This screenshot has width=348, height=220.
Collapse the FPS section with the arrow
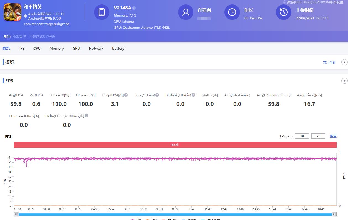[x=344, y=81]
